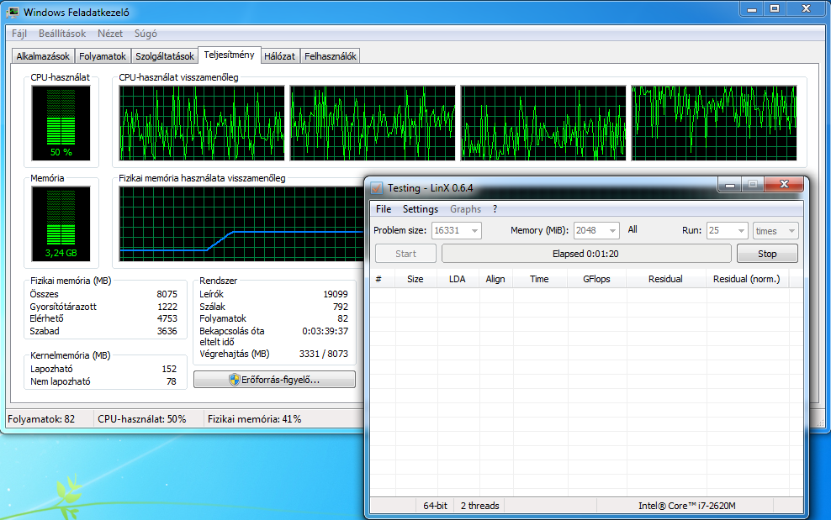Click the Intel Core i7-2620M status text
The height and width of the screenshot is (520, 831).
(x=687, y=506)
